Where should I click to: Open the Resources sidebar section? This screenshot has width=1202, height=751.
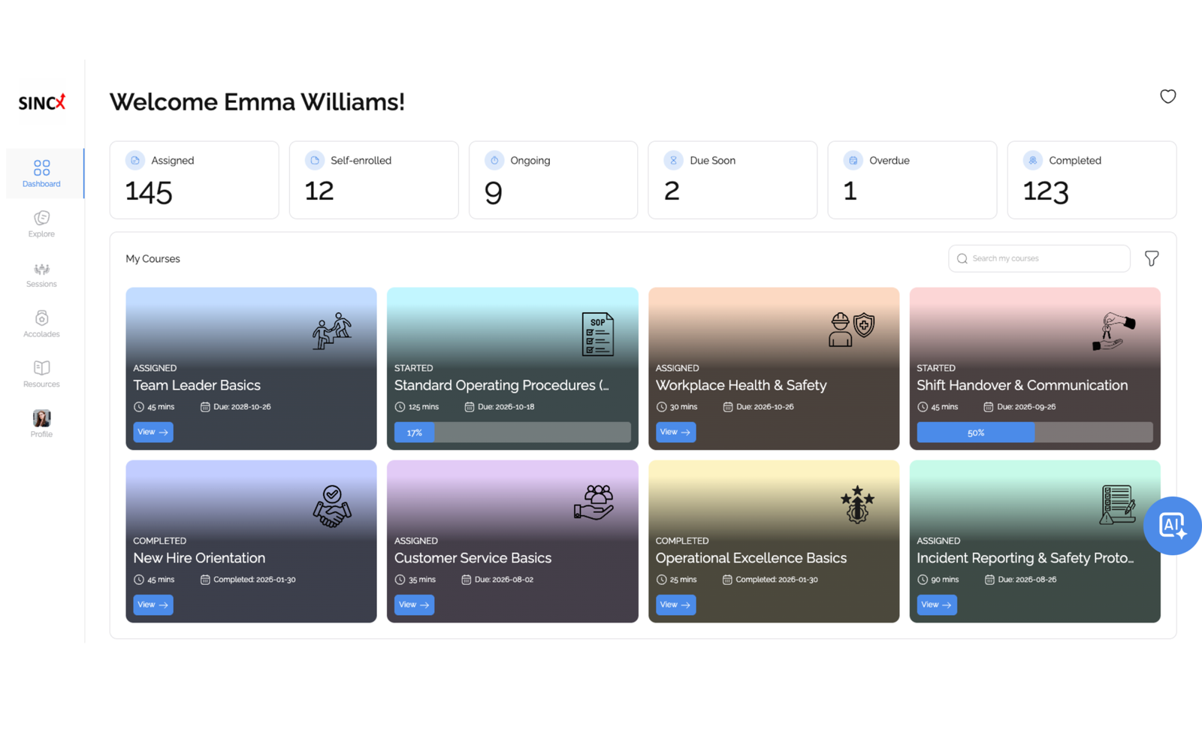pyautogui.click(x=41, y=374)
